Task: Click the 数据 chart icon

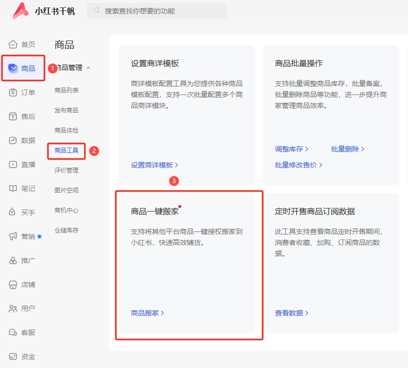Action: (x=13, y=140)
